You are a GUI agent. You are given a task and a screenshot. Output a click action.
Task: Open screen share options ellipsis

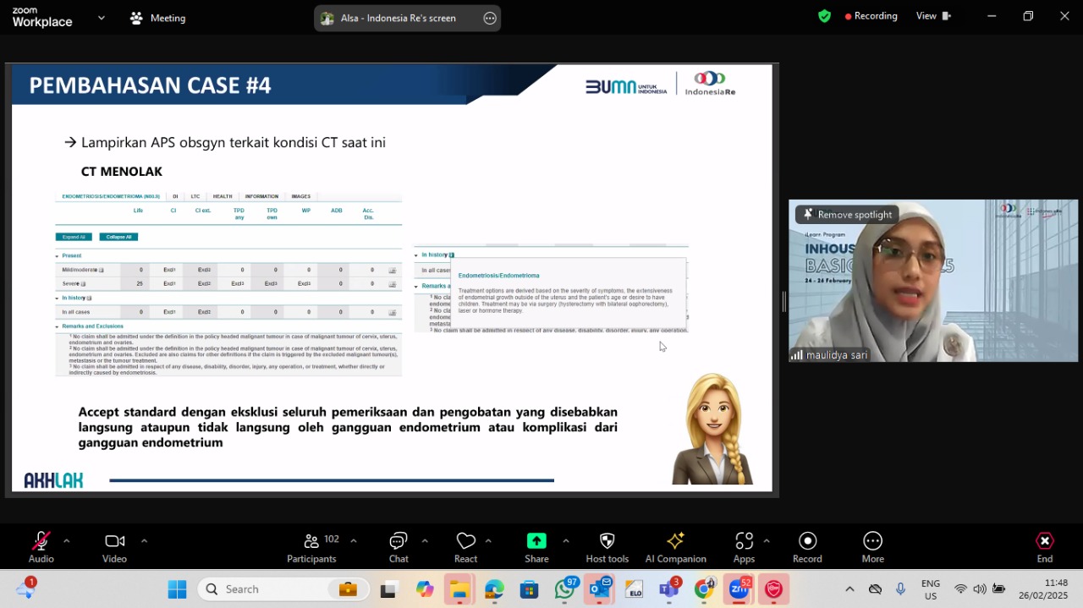point(490,18)
